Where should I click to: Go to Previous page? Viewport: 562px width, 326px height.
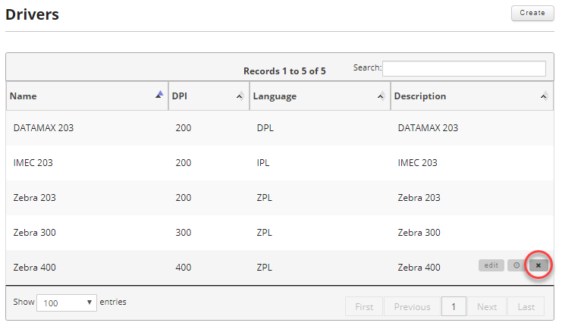tap(412, 306)
